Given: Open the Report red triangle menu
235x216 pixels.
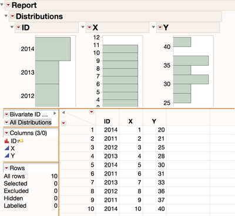Looking at the screenshot, I should click(8, 5).
